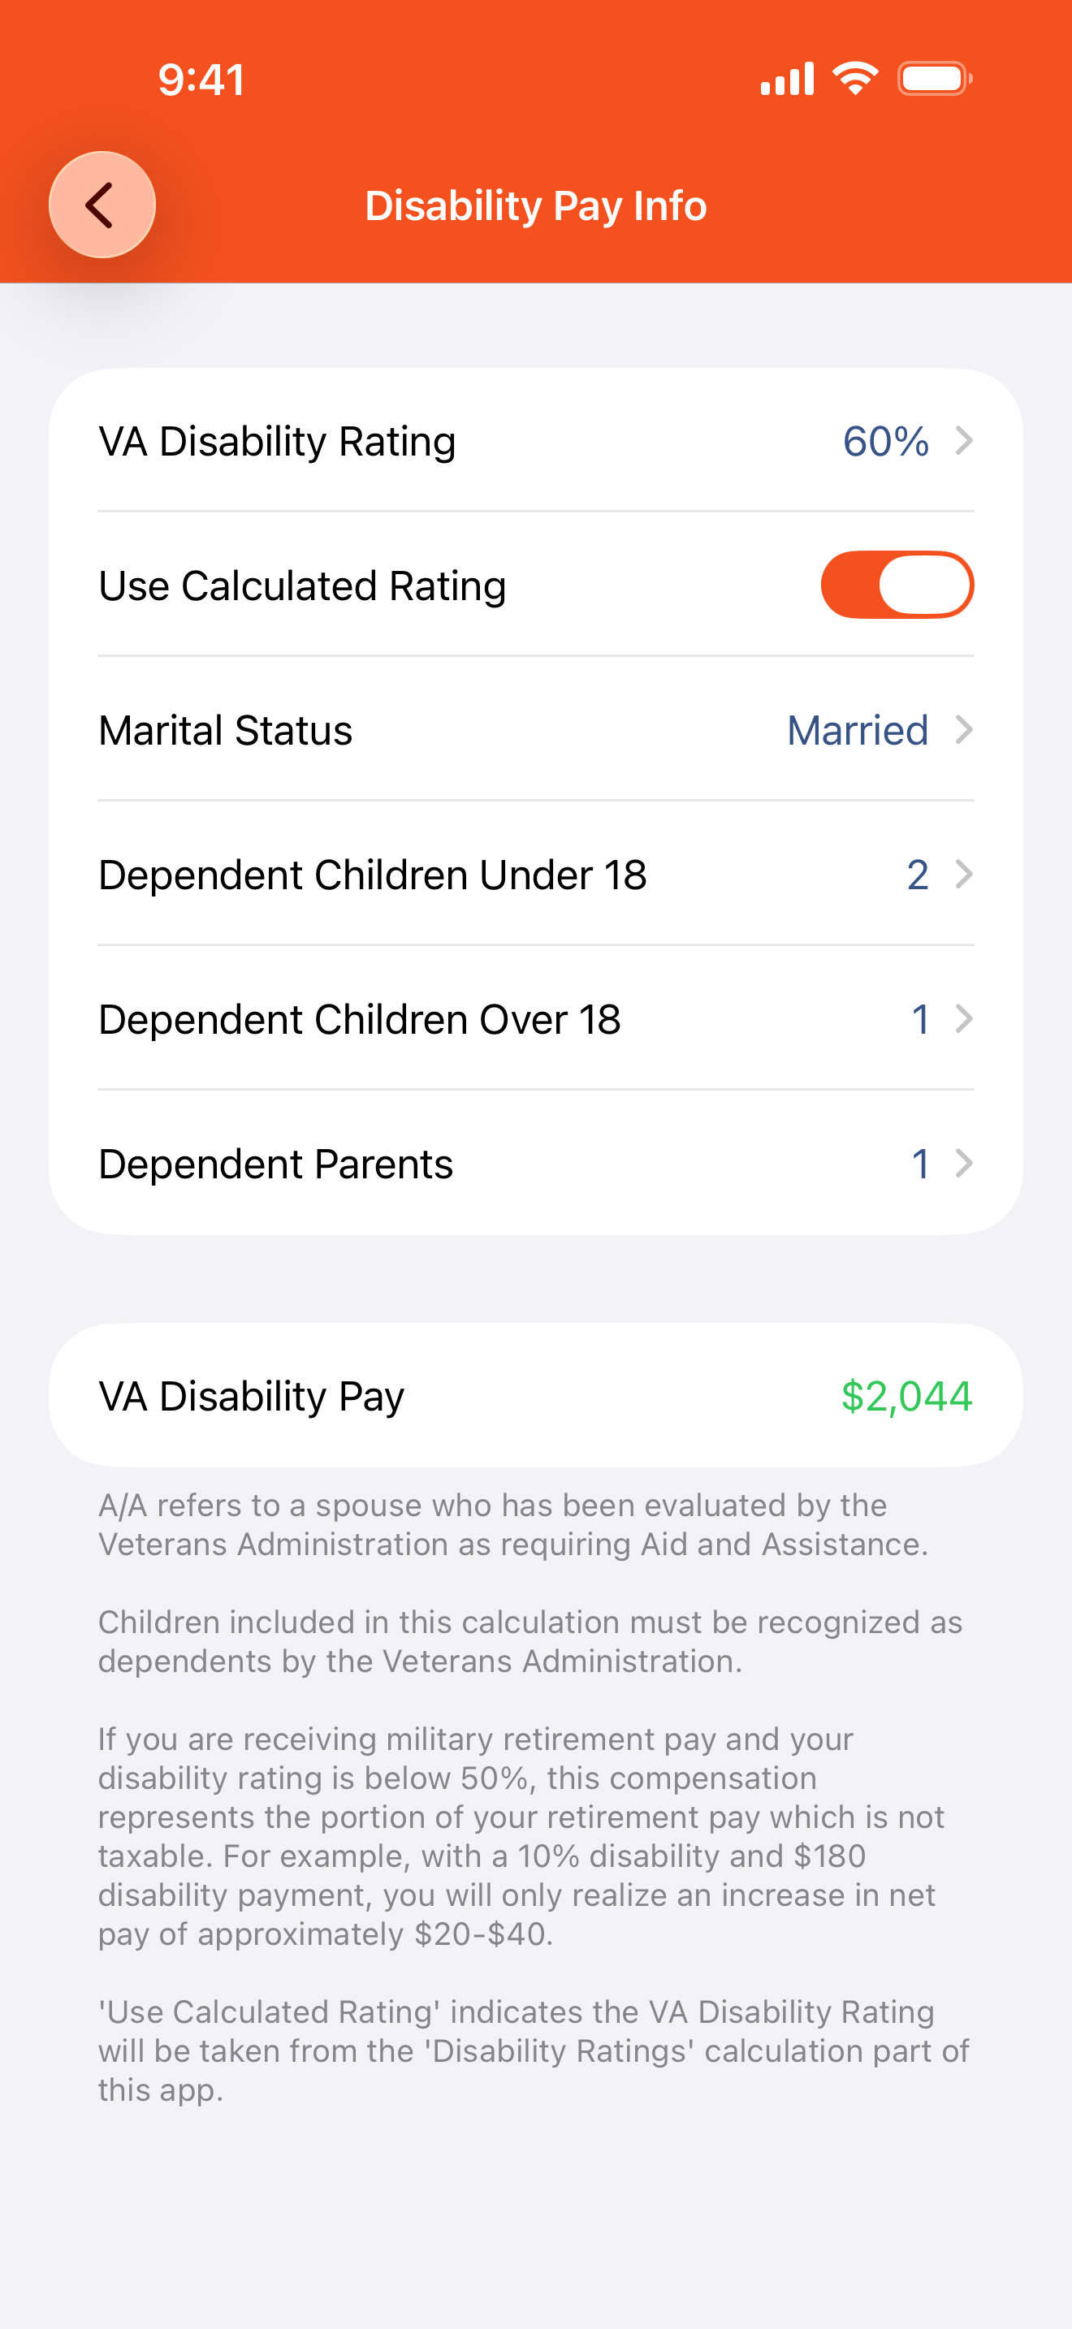The width and height of the screenshot is (1072, 2329).
Task: Tap the $2,044 disability pay amount
Action: (906, 1396)
